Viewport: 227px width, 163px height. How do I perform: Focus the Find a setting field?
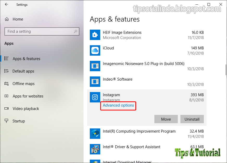pyautogui.click(x=42, y=31)
